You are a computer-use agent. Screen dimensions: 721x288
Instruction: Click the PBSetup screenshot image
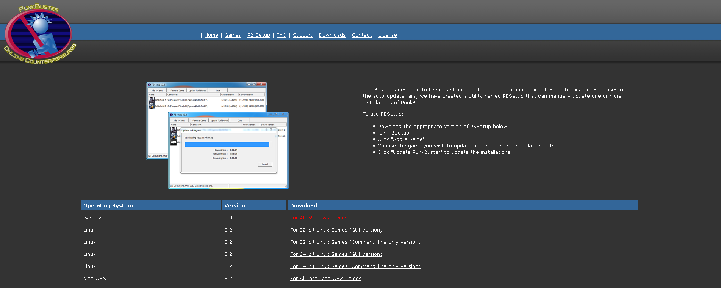click(x=217, y=136)
